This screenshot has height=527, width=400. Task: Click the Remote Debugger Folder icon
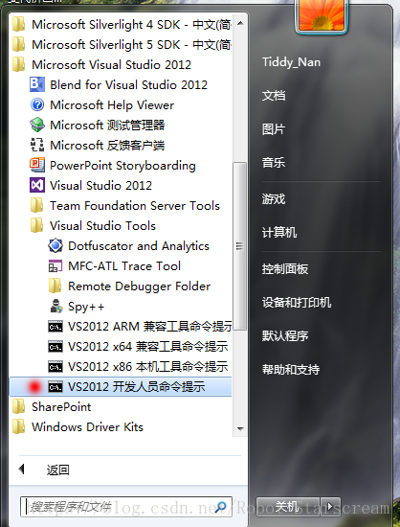click(56, 286)
